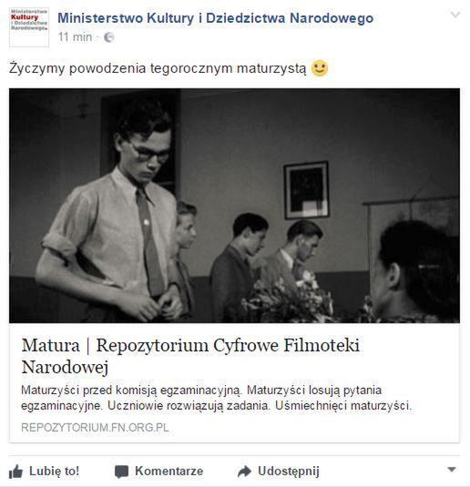The height and width of the screenshot is (487, 470).
Task: Open the black-and-white Matura film thumbnail
Action: point(234,206)
